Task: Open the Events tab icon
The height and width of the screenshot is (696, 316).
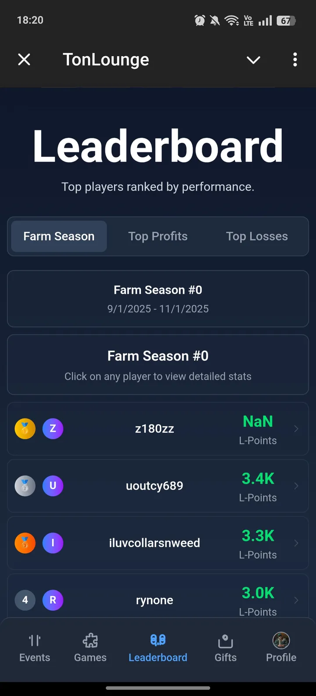Action: (35, 641)
